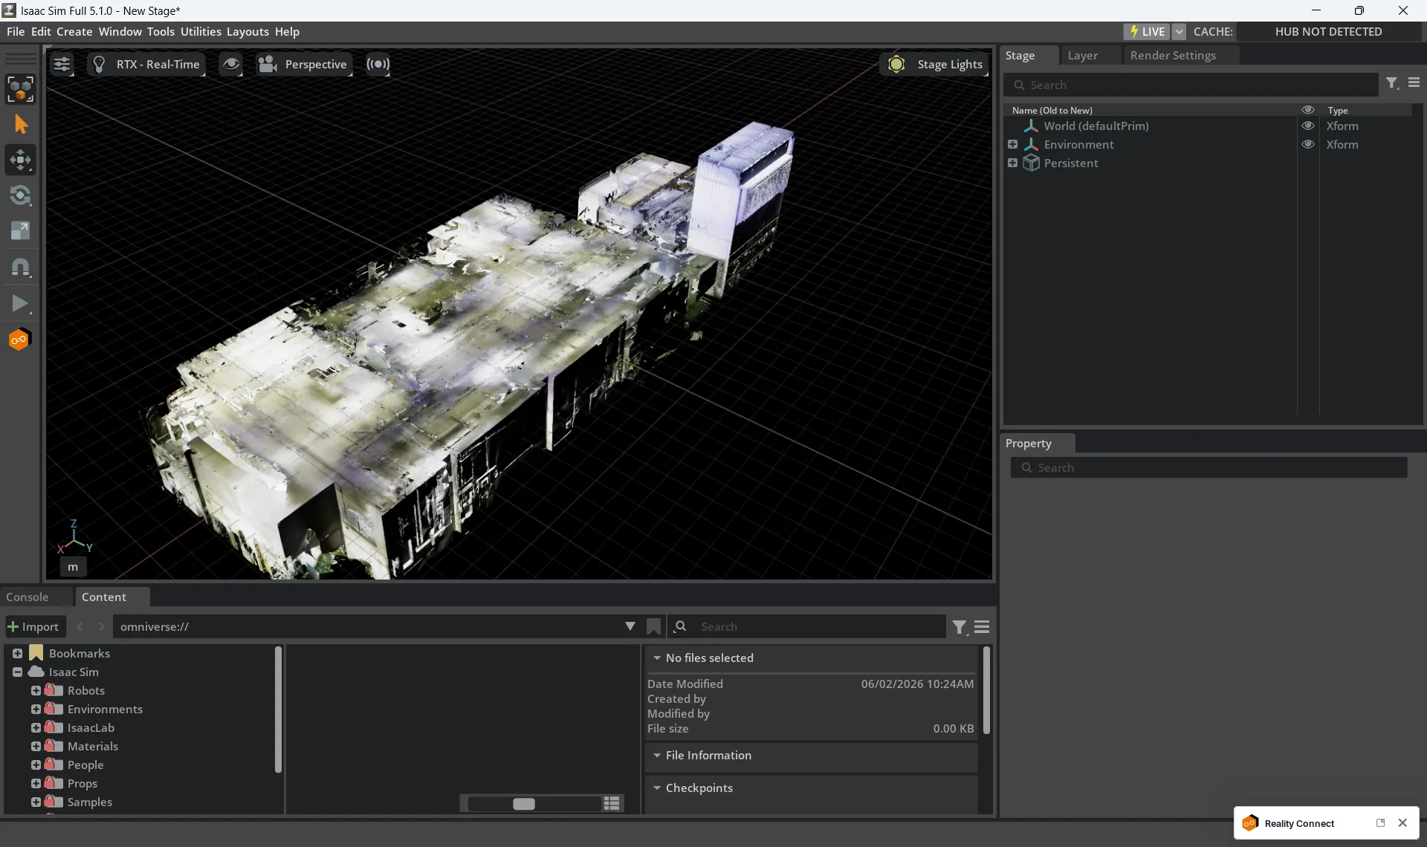
Task: Expand the Robots folder
Action: 36,691
